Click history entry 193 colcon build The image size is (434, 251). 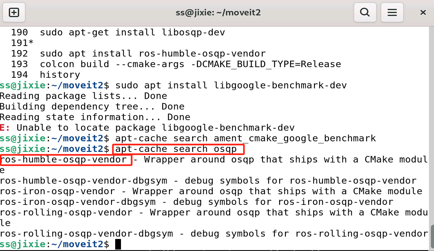190,64
